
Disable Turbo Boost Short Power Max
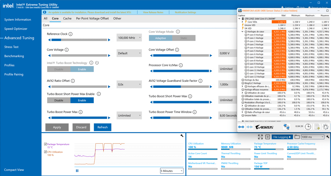click(59, 100)
